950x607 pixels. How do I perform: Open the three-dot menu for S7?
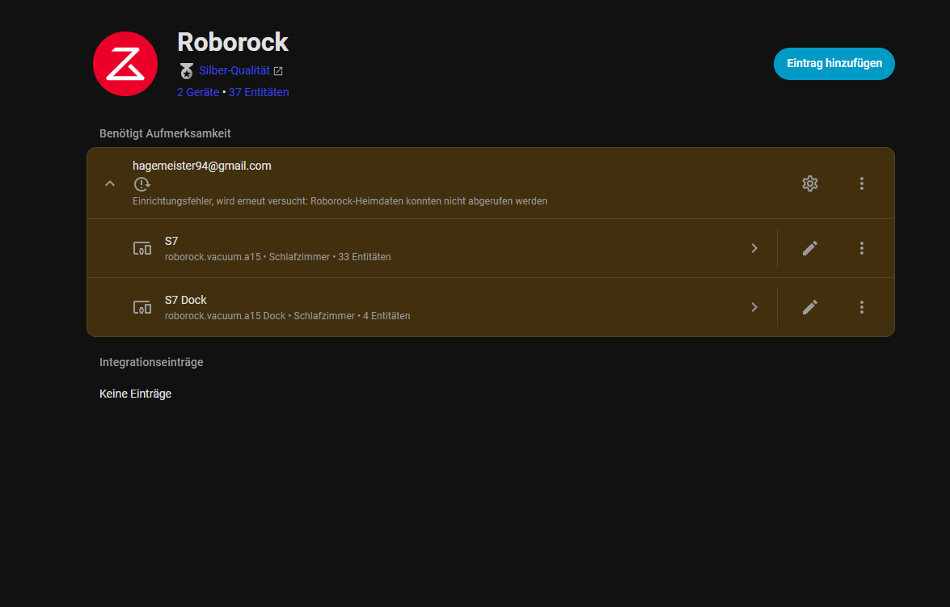pyautogui.click(x=861, y=248)
